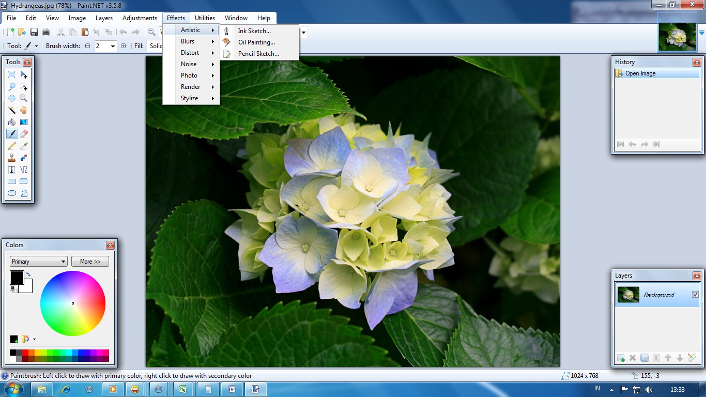Choose the Eraser tool
This screenshot has height=397, width=706.
coord(24,134)
